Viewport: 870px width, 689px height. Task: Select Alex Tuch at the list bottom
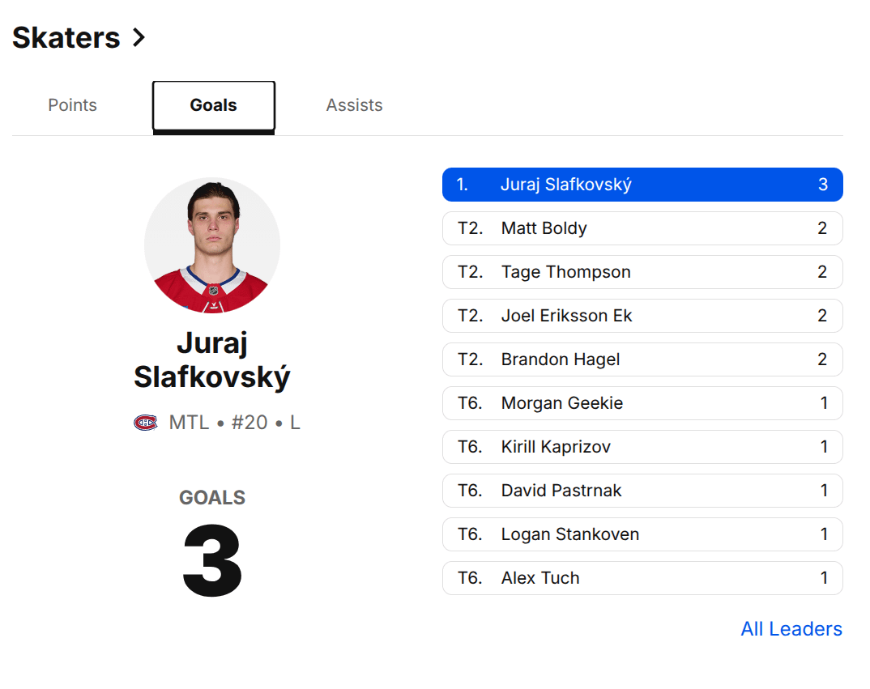pyautogui.click(x=642, y=578)
